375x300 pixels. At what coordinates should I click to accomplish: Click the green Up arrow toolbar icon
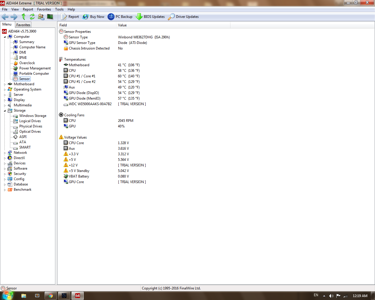tap(23, 17)
